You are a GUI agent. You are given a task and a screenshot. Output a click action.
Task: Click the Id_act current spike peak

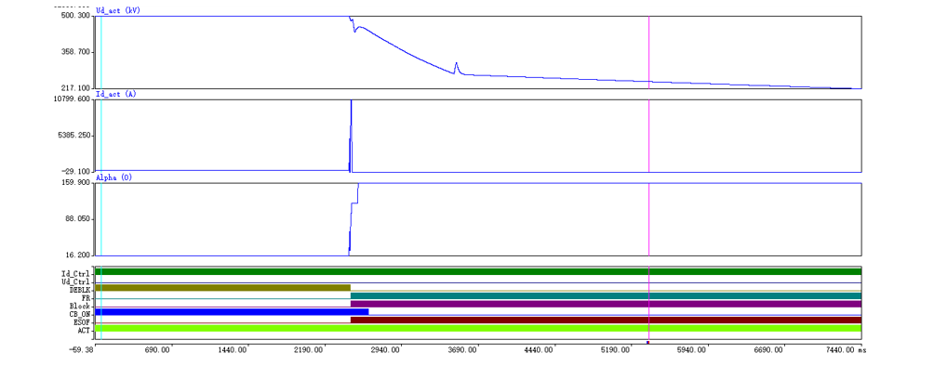(x=352, y=101)
